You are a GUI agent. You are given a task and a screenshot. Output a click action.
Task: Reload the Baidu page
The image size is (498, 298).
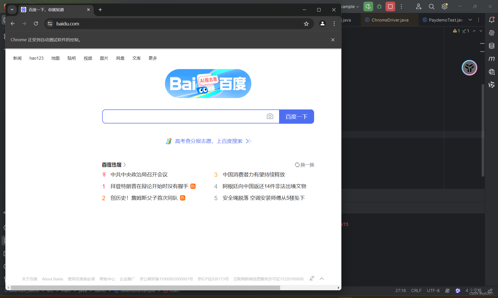click(x=36, y=24)
